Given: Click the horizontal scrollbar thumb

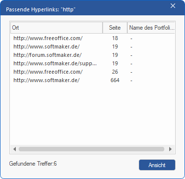Looking at the screenshot, I should [91, 149].
